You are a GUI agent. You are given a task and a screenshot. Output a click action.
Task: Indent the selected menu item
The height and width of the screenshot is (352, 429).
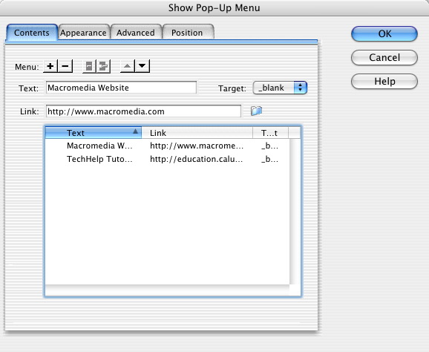click(103, 66)
